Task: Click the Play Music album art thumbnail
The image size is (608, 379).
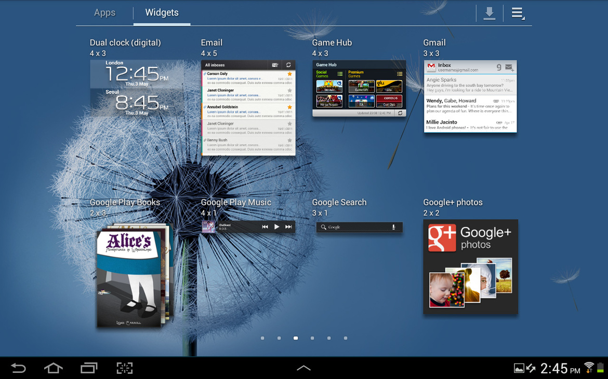Action: (x=208, y=227)
